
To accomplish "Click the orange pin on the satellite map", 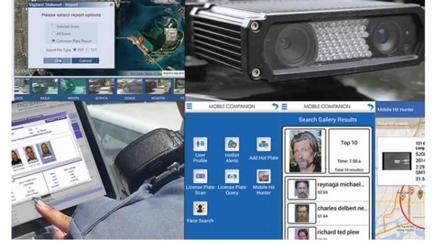I will click(141, 40).
